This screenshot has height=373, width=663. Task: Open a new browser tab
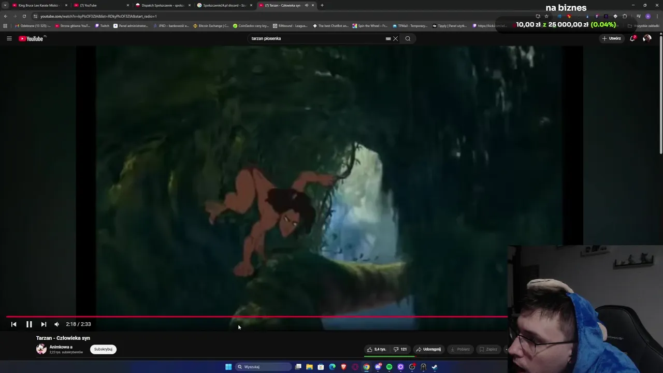click(322, 5)
